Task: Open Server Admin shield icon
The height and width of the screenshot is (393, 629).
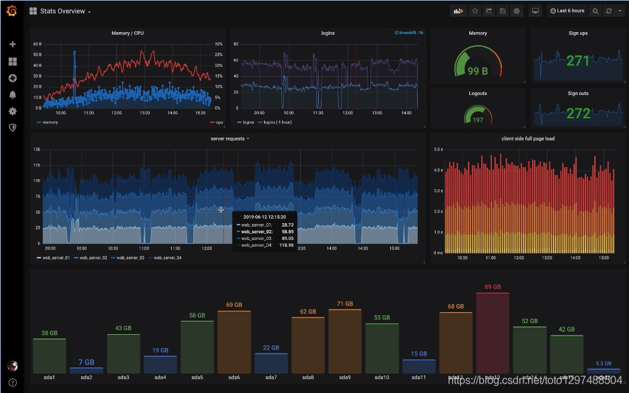Action: (x=13, y=128)
